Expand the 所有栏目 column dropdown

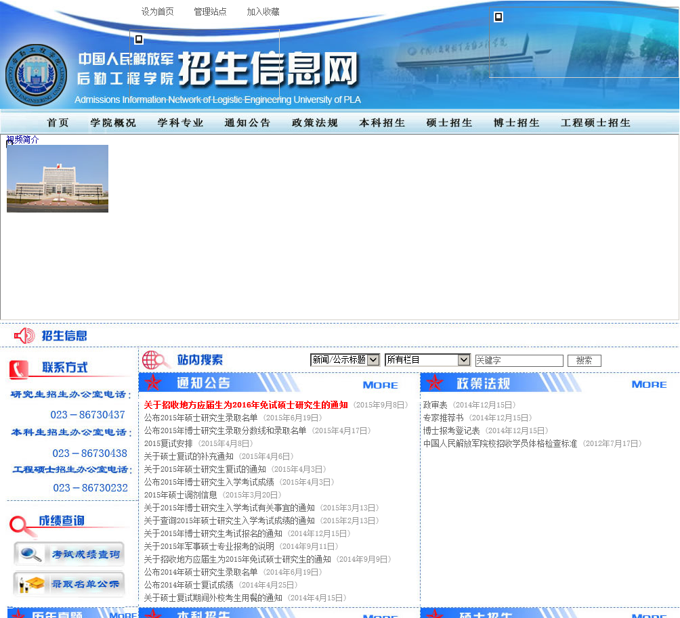point(427,359)
